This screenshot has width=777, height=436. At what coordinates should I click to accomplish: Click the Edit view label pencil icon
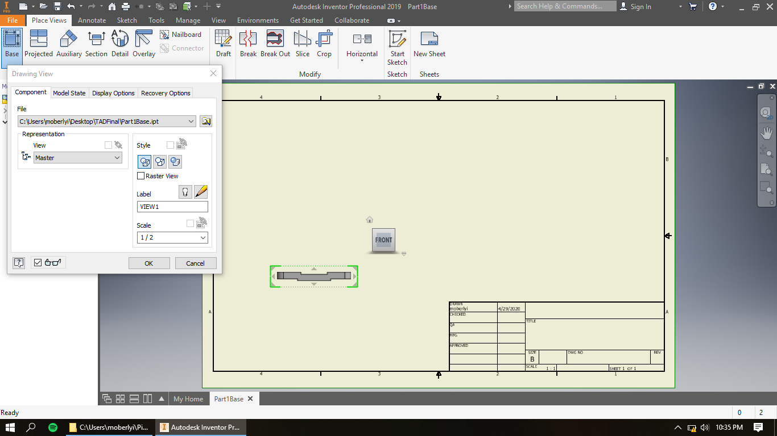[x=201, y=192]
